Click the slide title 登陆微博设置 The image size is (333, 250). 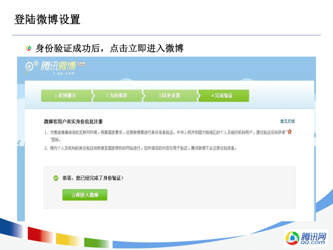pyautogui.click(x=47, y=19)
